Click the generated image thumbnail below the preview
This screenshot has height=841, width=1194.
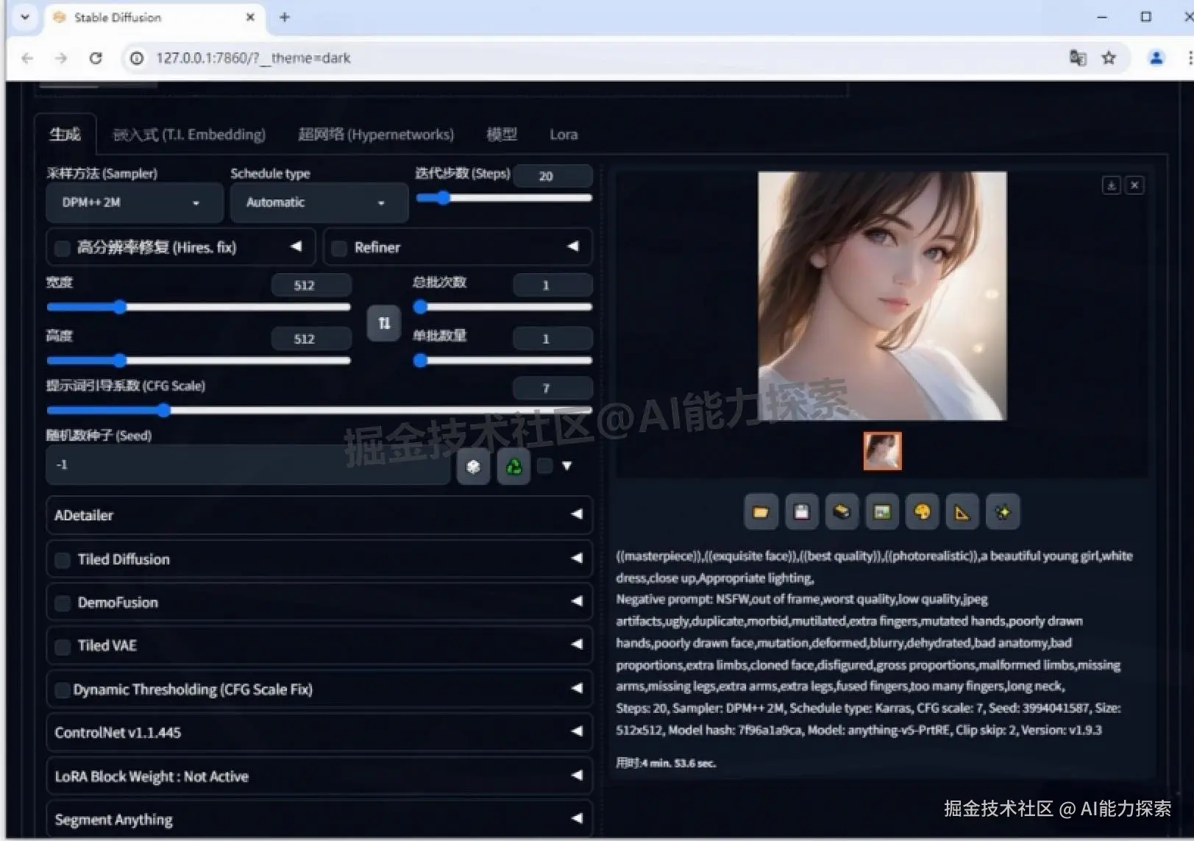(881, 450)
